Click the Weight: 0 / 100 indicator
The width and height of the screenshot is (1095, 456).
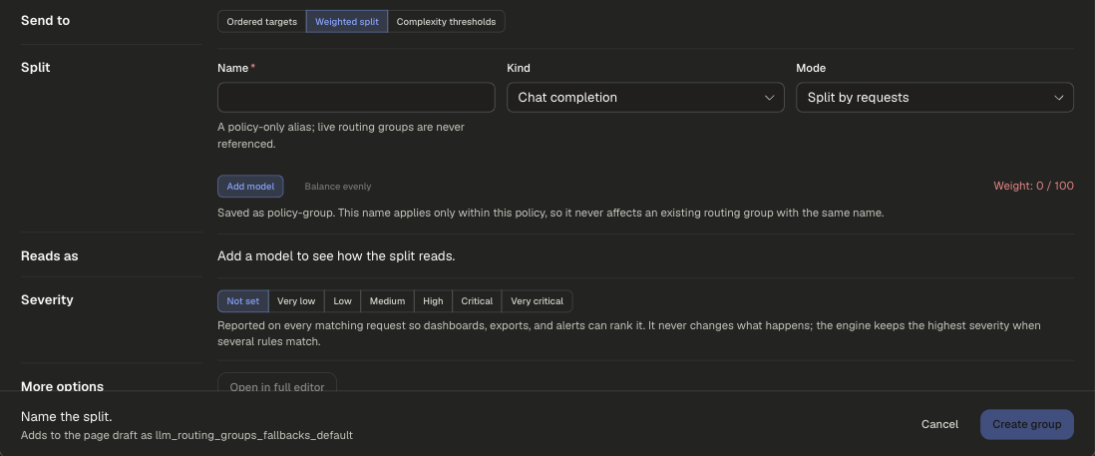(1033, 187)
